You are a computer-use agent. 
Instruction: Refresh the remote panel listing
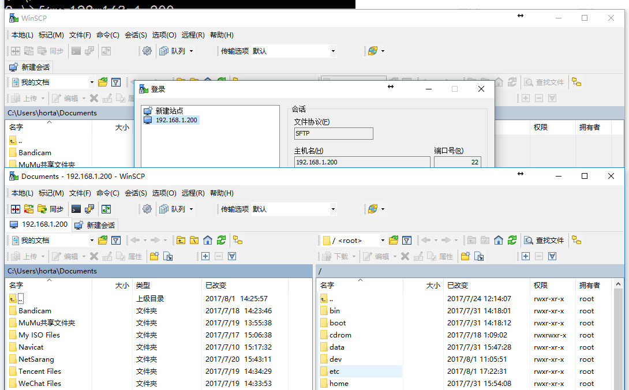(x=512, y=241)
